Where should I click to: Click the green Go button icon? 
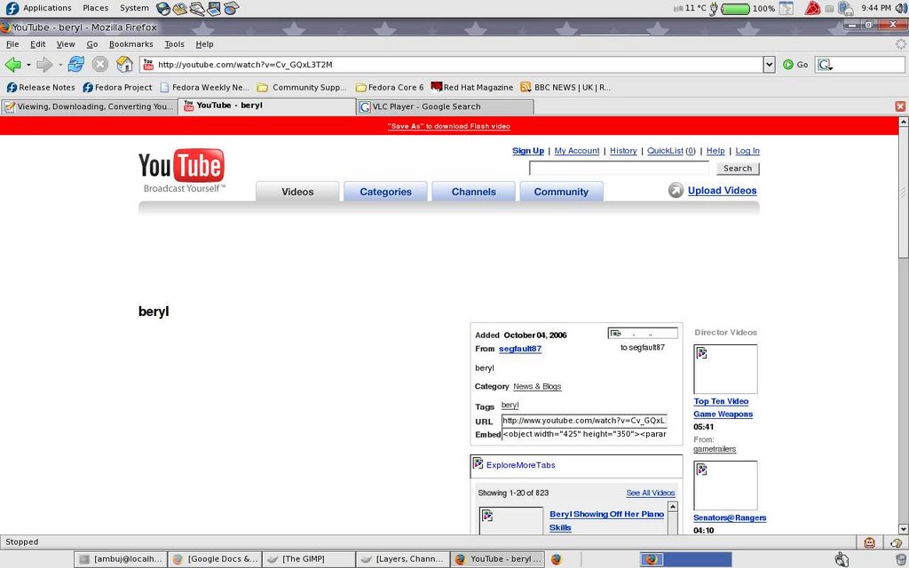(x=788, y=64)
